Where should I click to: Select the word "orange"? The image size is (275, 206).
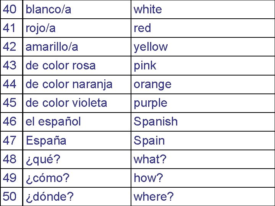(x=152, y=84)
